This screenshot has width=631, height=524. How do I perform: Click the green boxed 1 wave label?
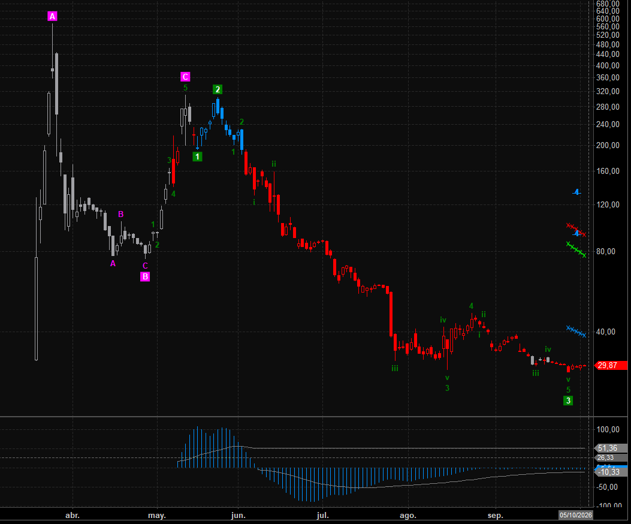pos(197,156)
